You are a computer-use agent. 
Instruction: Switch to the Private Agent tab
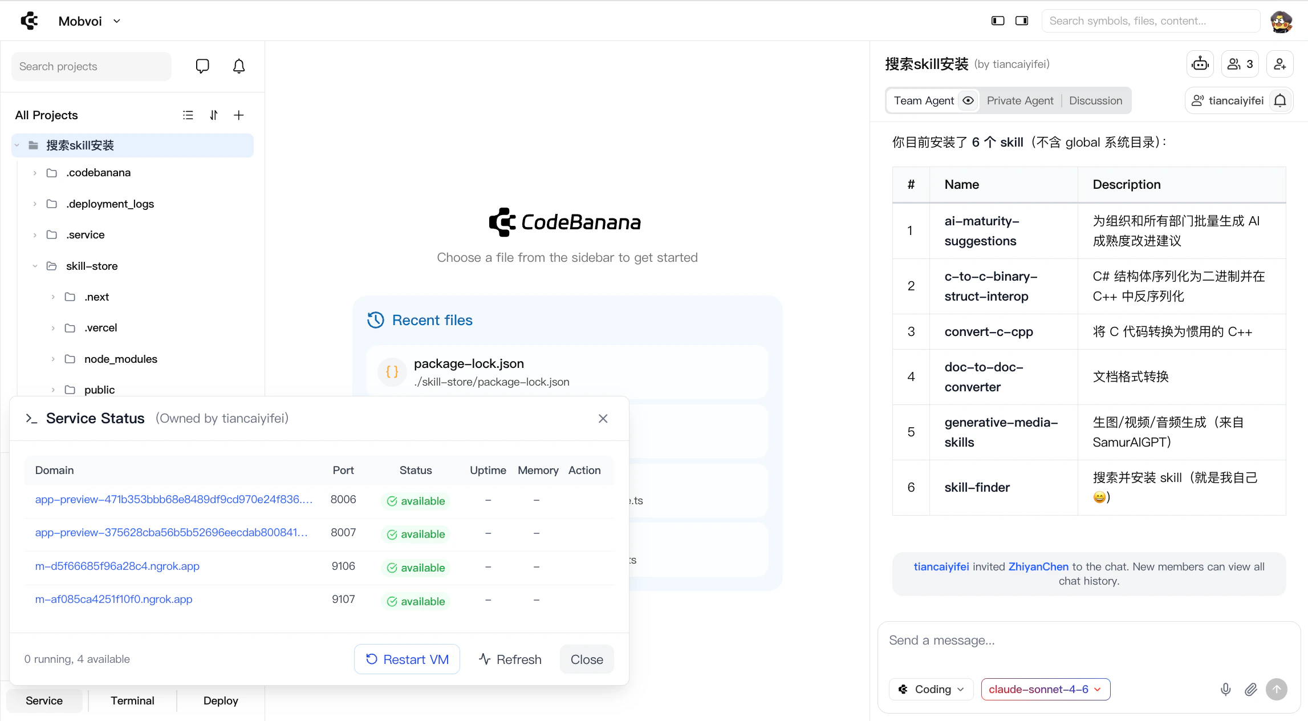1019,100
